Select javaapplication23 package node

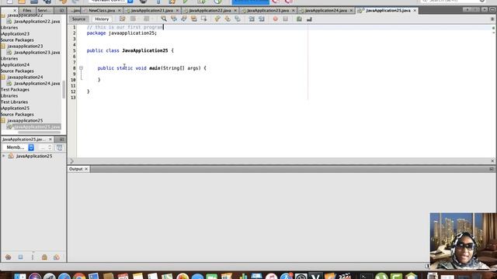tap(25, 46)
